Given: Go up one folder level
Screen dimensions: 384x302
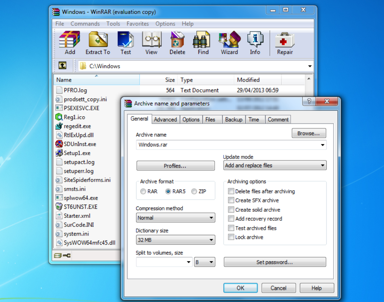Looking at the screenshot, I should pos(63,65).
